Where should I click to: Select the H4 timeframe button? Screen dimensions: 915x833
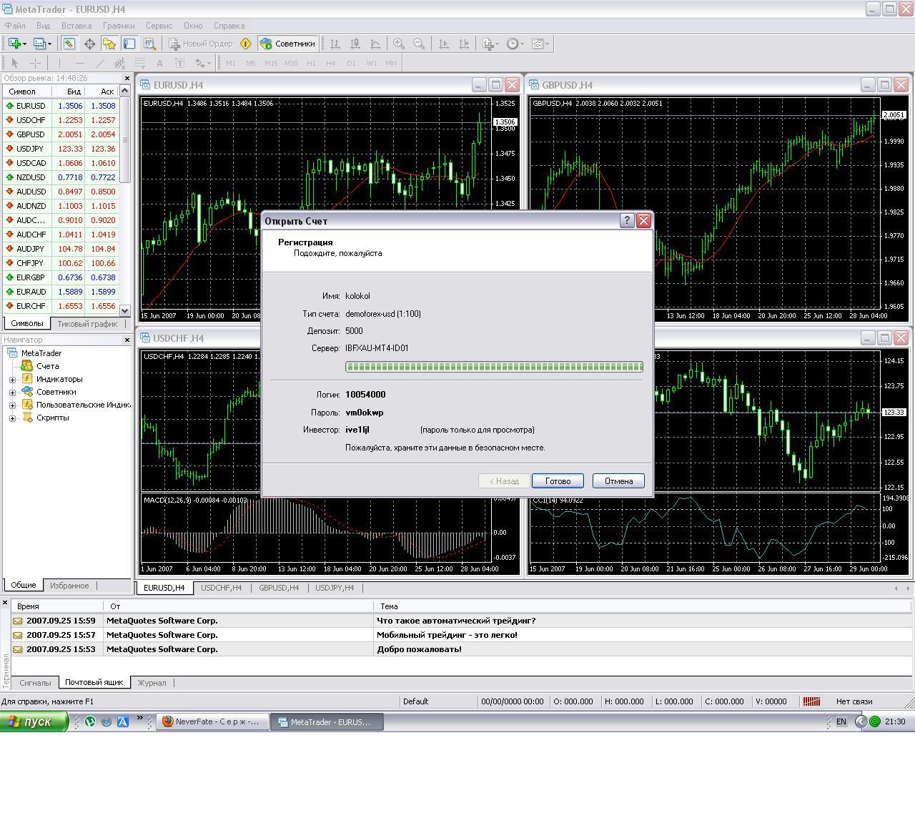(x=331, y=63)
